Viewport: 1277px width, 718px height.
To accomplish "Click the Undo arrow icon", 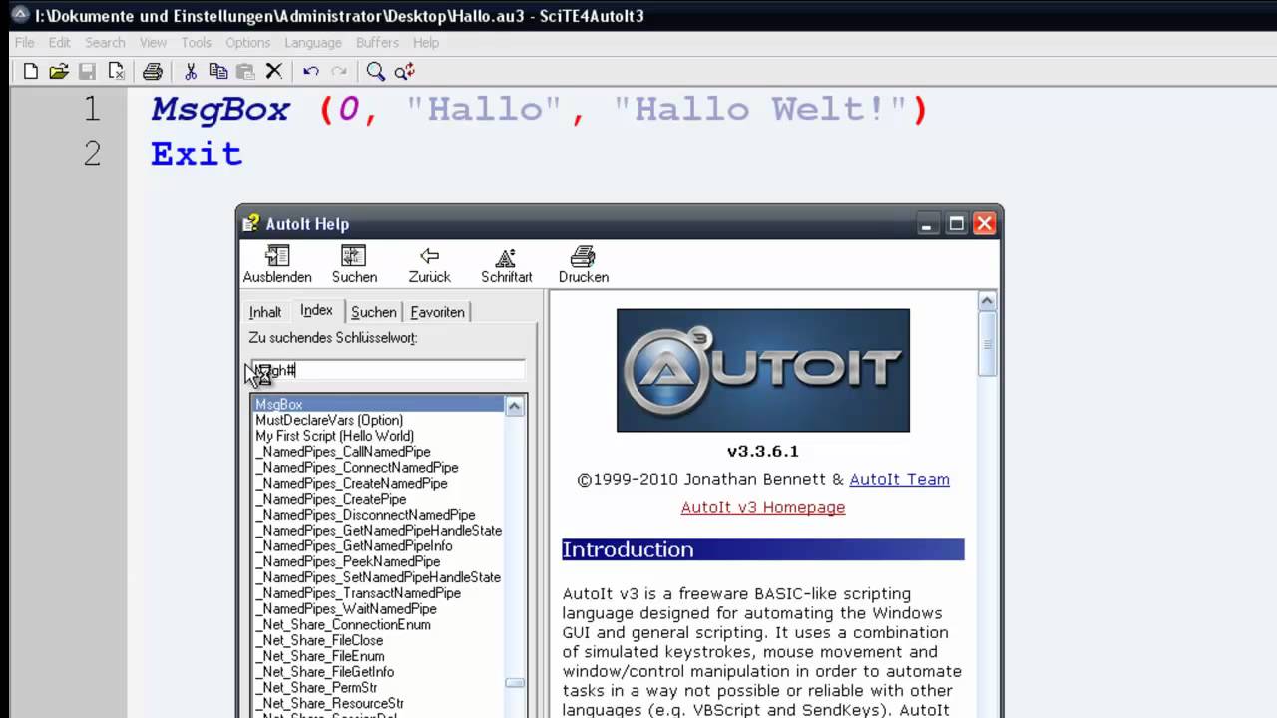I will pos(311,71).
